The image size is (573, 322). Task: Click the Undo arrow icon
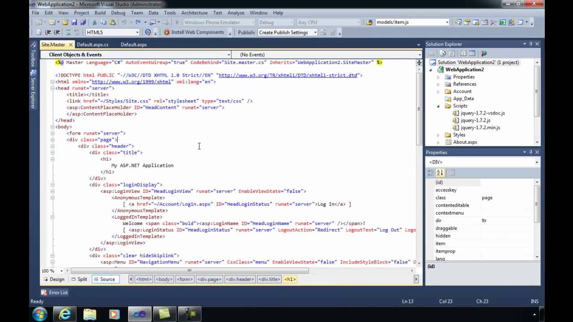click(x=124, y=22)
